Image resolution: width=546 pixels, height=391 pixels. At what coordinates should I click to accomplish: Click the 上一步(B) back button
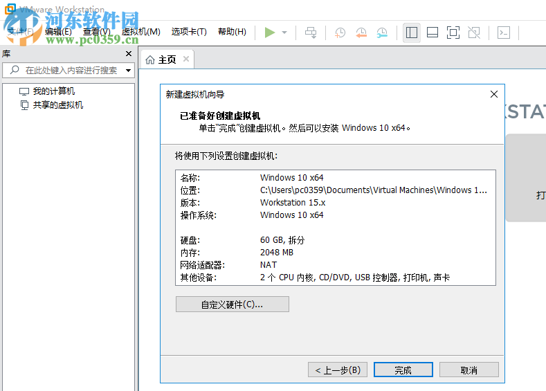[338, 370]
